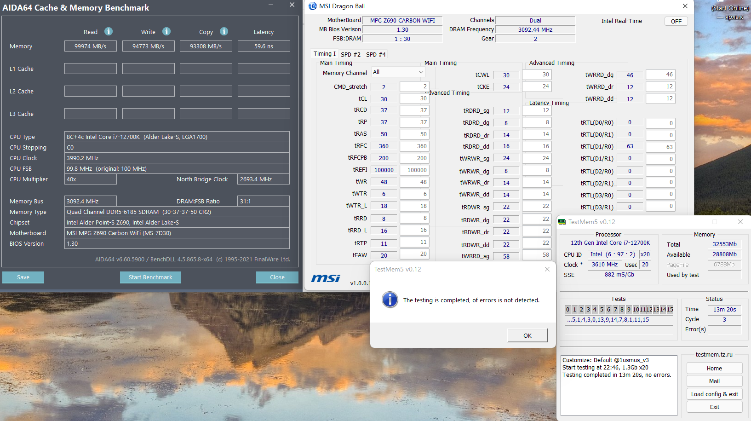This screenshot has width=751, height=421.
Task: Click the editable tRTL(D1/R0) input field
Action: (660, 147)
